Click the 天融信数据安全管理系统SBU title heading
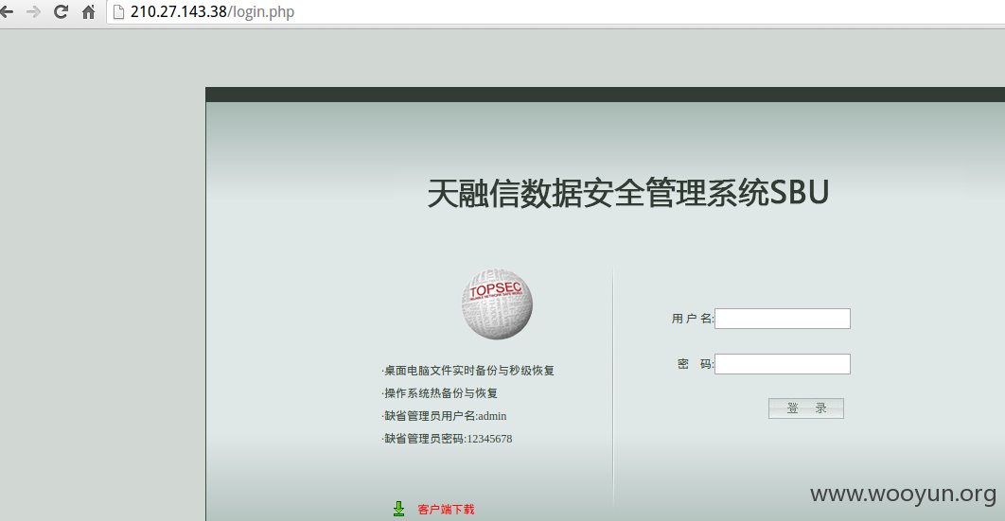Image resolution: width=1005 pixels, height=521 pixels. click(x=628, y=193)
